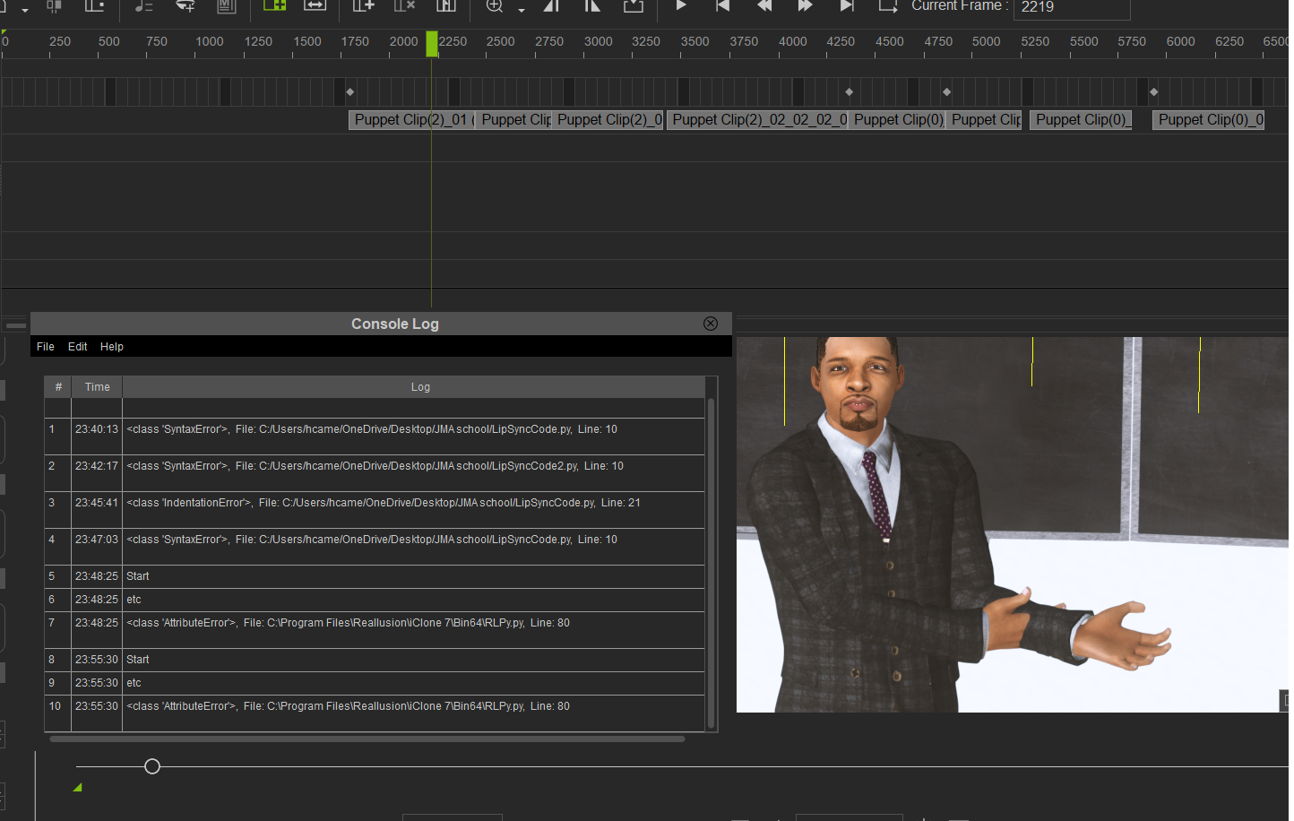Open the Edit menu in Console Log
This screenshot has height=821, width=1294.
click(x=78, y=347)
